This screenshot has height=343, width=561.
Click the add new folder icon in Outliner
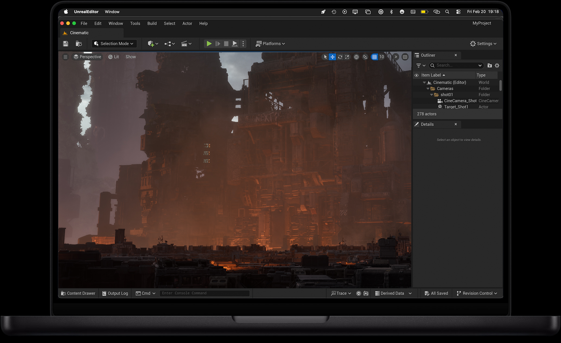(489, 65)
